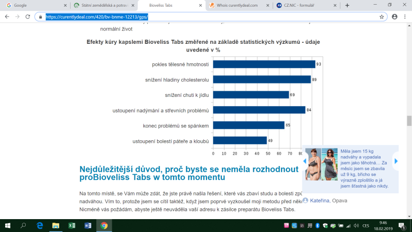Viewport: 412px width, 232px height.
Task: Click the browser forward arrow
Action: 18,17
